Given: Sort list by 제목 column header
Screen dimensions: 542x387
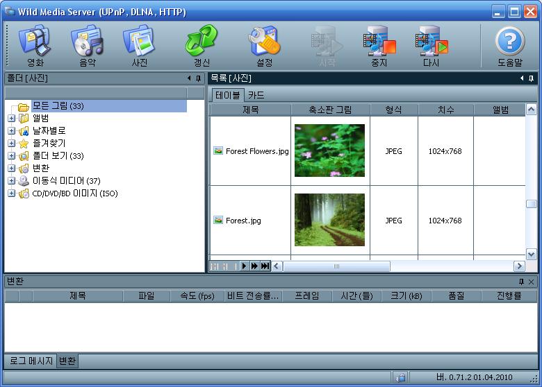Looking at the screenshot, I should point(251,110).
